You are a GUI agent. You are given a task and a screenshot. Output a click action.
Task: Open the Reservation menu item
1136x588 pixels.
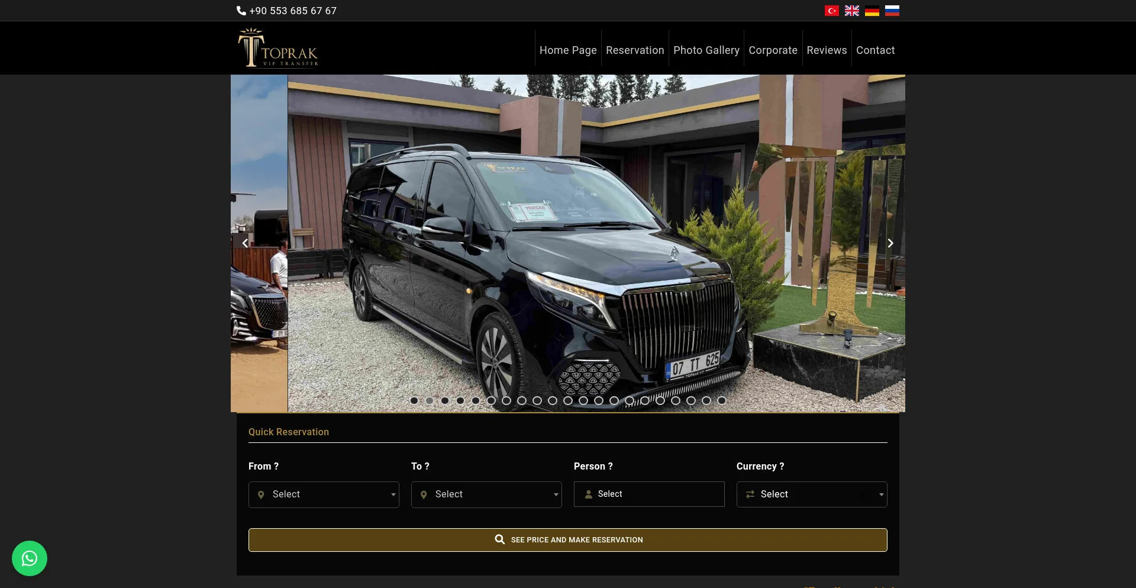pyautogui.click(x=635, y=50)
